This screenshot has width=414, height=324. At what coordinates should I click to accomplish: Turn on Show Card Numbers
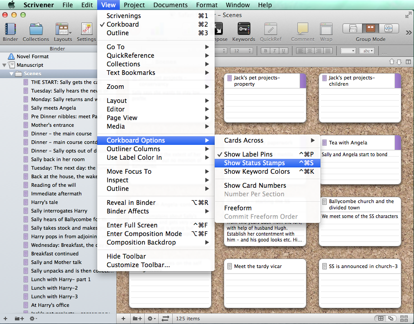268,185
